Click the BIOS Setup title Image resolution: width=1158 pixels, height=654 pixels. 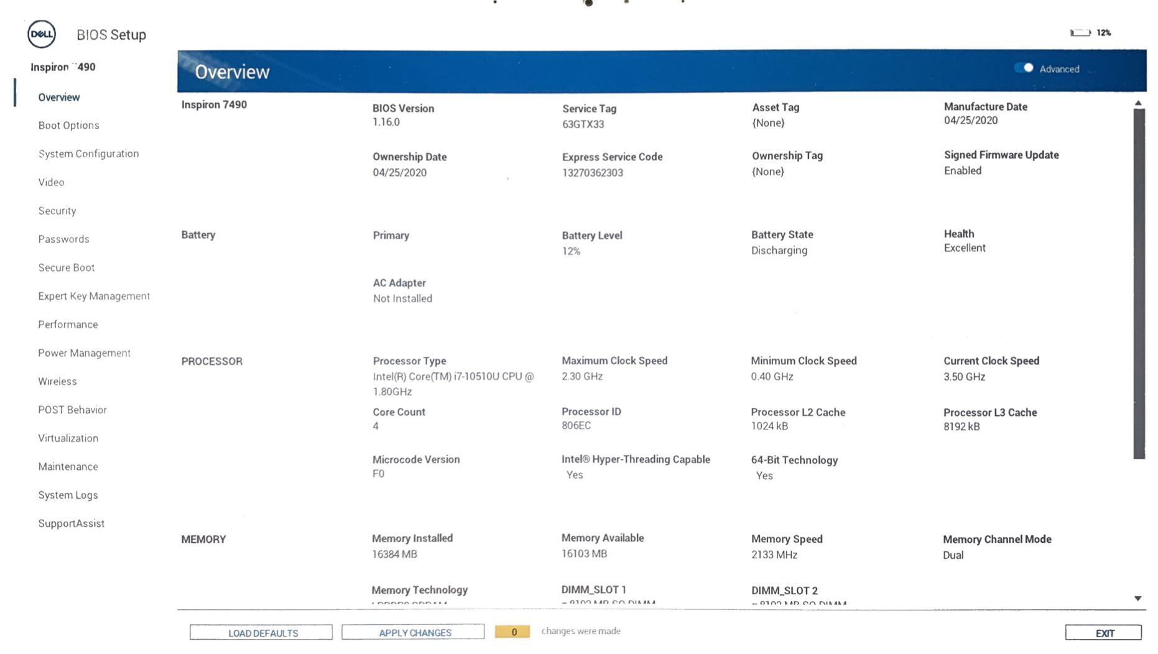(111, 35)
